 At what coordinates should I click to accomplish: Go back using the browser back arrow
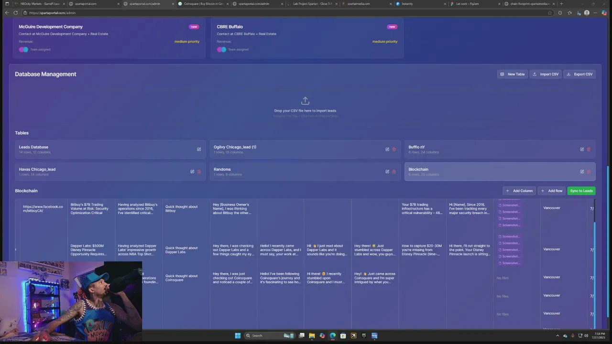coord(7,13)
